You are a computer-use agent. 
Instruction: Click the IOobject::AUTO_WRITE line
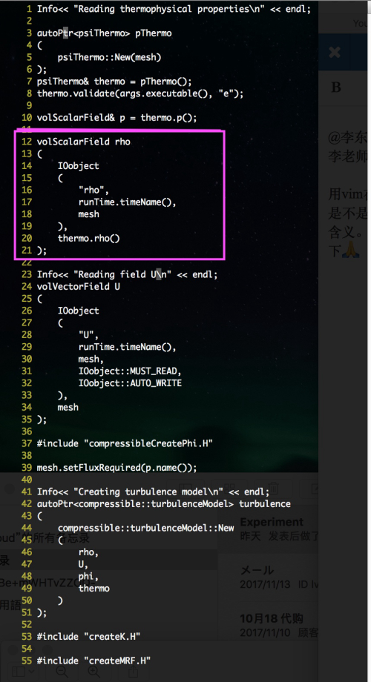coord(130,383)
